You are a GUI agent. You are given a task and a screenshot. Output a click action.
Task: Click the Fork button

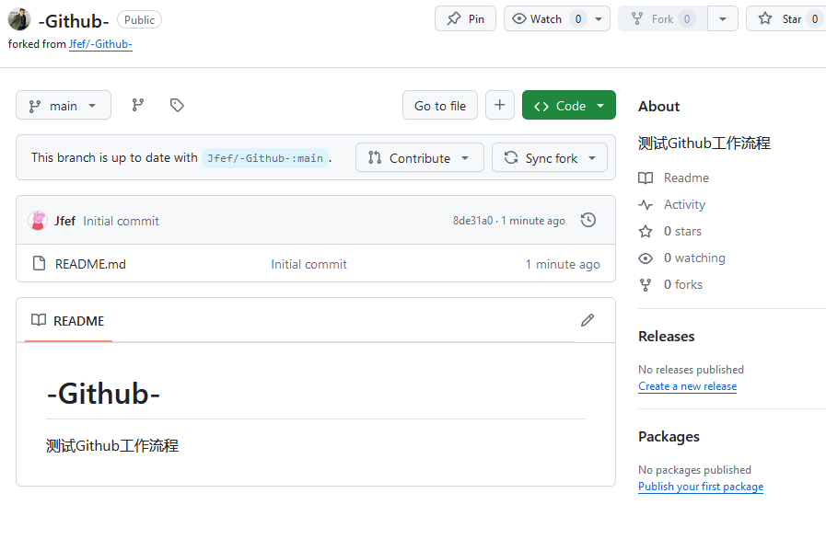(663, 19)
